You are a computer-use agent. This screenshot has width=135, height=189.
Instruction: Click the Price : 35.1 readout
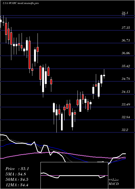point(17,169)
